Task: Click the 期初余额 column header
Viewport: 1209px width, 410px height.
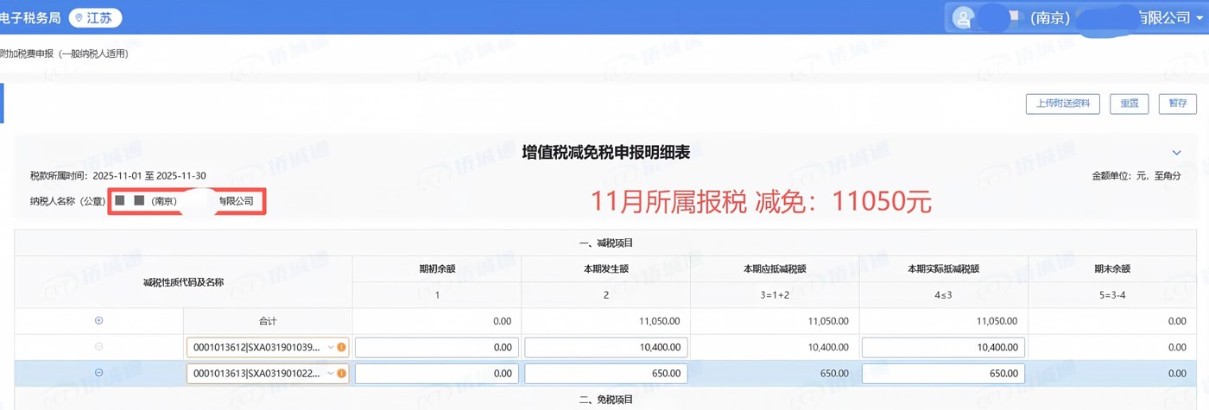Action: pyautogui.click(x=437, y=268)
